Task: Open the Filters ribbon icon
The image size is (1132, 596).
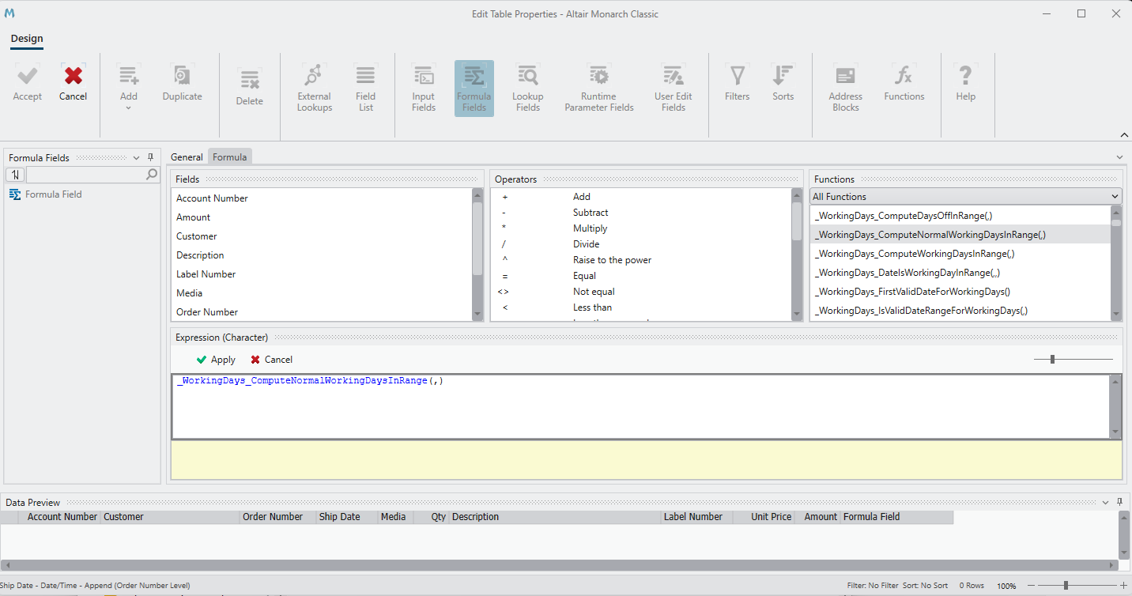Action: click(738, 76)
